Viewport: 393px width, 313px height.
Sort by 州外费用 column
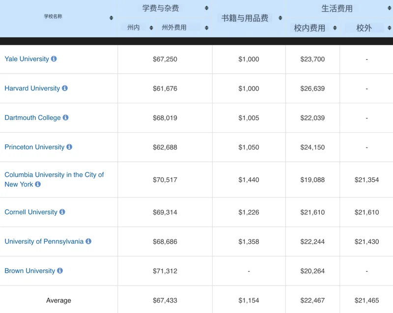click(x=206, y=28)
